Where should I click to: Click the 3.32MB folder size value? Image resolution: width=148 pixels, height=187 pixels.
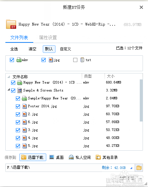(x=112, y=90)
